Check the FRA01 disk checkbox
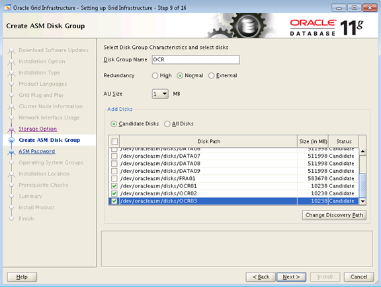Screen dimensions: 381x287 (114, 178)
